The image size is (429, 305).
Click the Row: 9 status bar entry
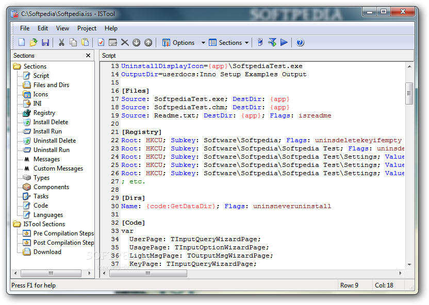tap(349, 285)
